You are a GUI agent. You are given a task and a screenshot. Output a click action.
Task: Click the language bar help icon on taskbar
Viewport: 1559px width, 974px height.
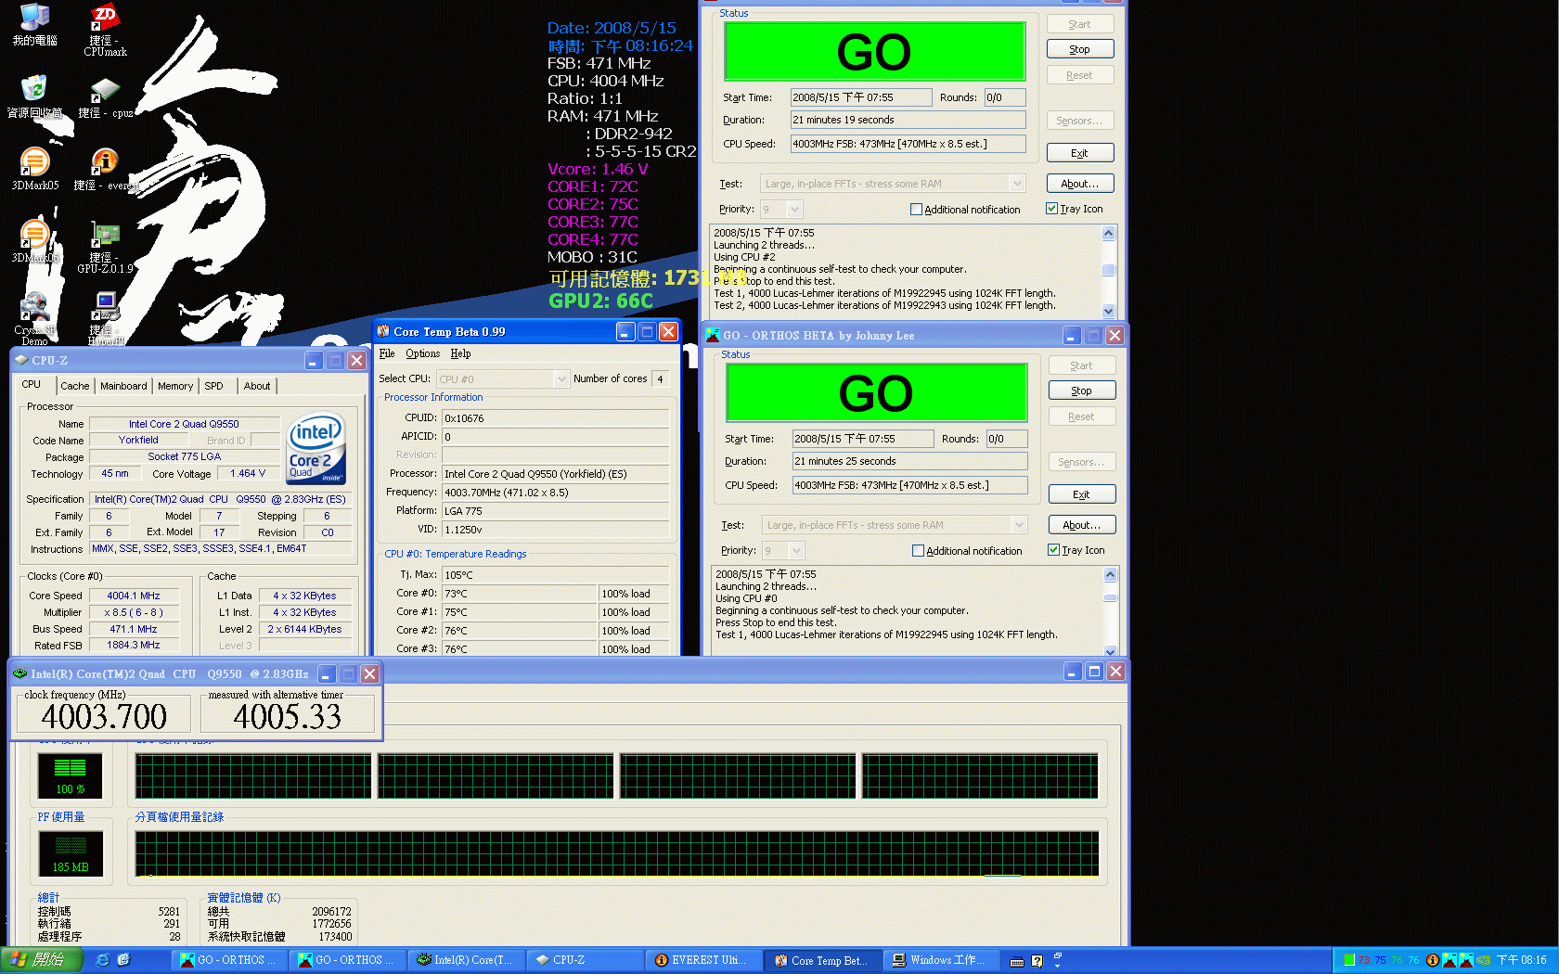pos(1037,961)
